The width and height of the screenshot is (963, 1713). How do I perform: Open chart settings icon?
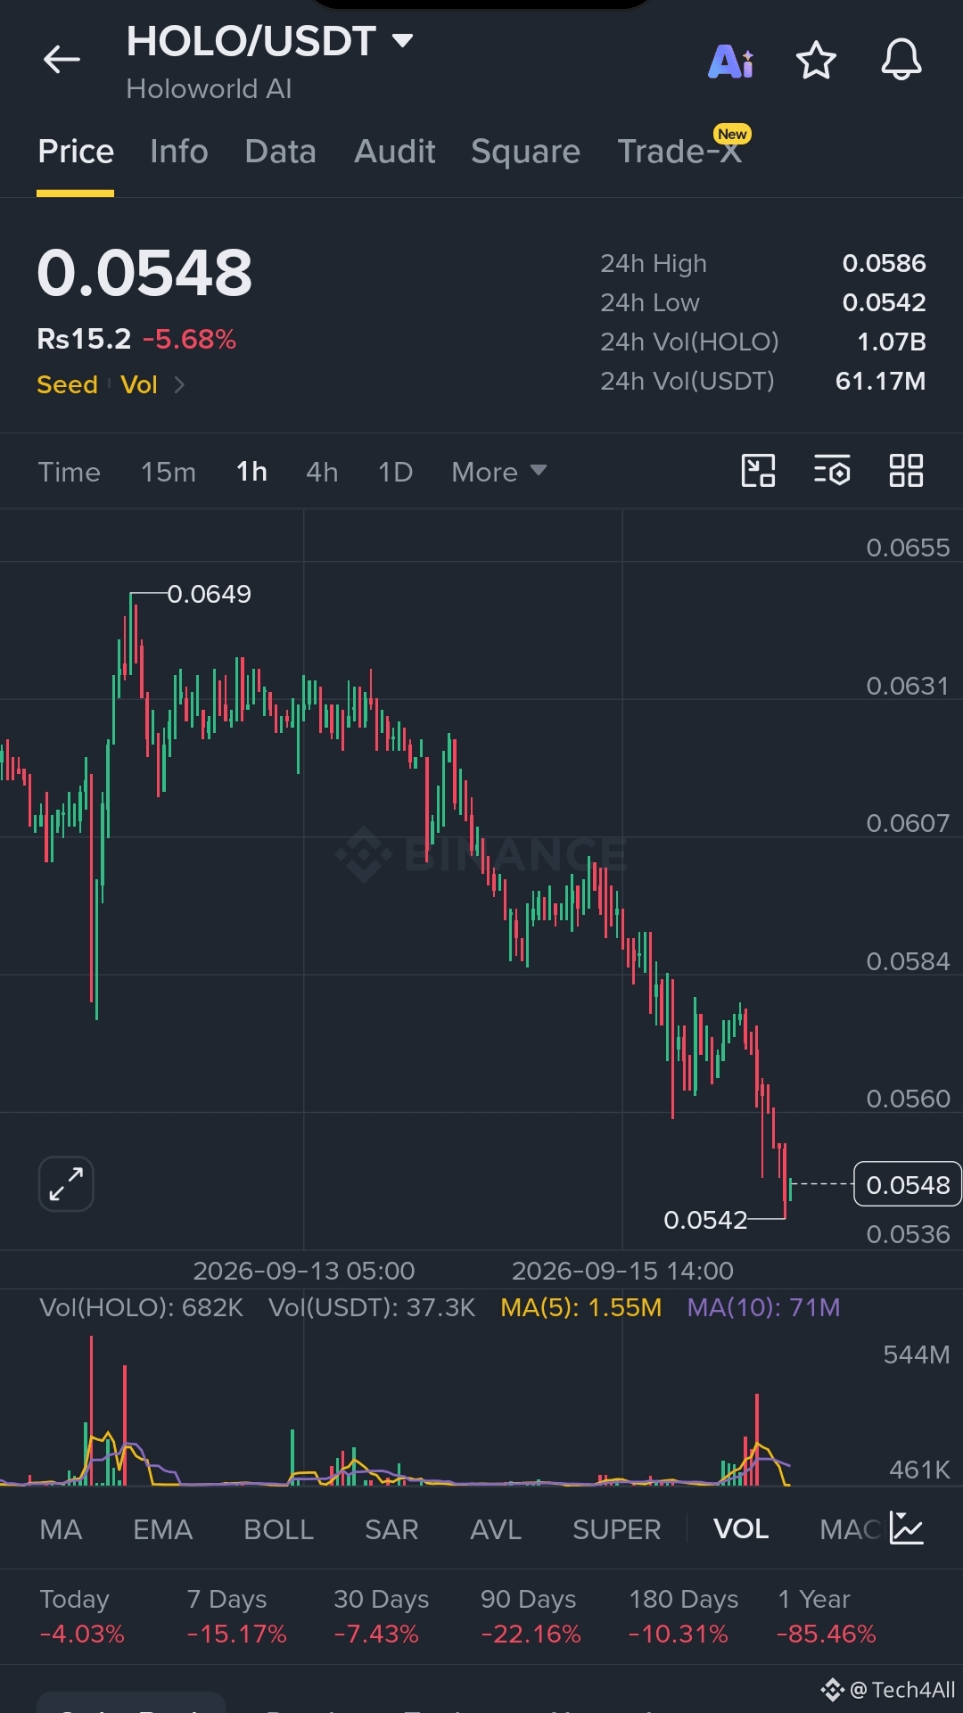832,470
